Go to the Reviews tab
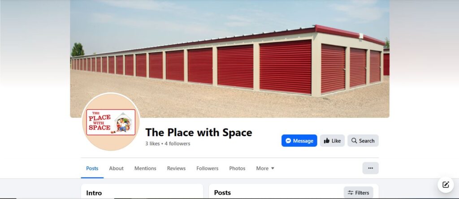459x199 pixels. (x=176, y=168)
